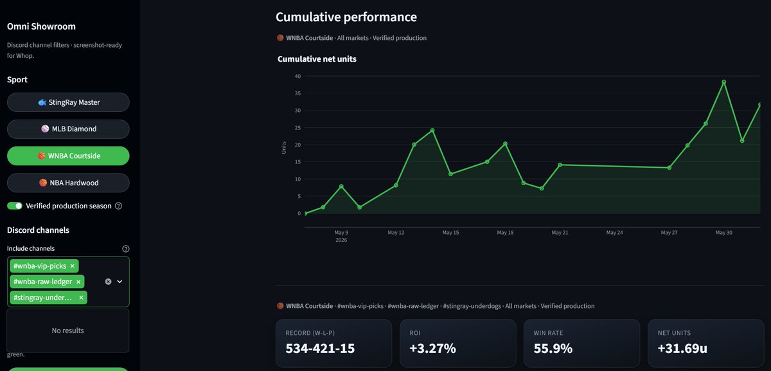Expand the Include channels dropdown

[120, 282]
